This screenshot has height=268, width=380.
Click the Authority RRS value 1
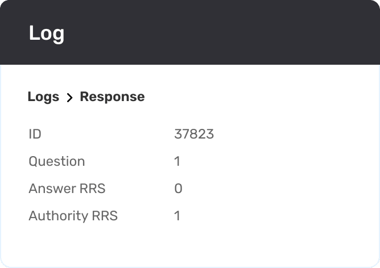tap(177, 216)
